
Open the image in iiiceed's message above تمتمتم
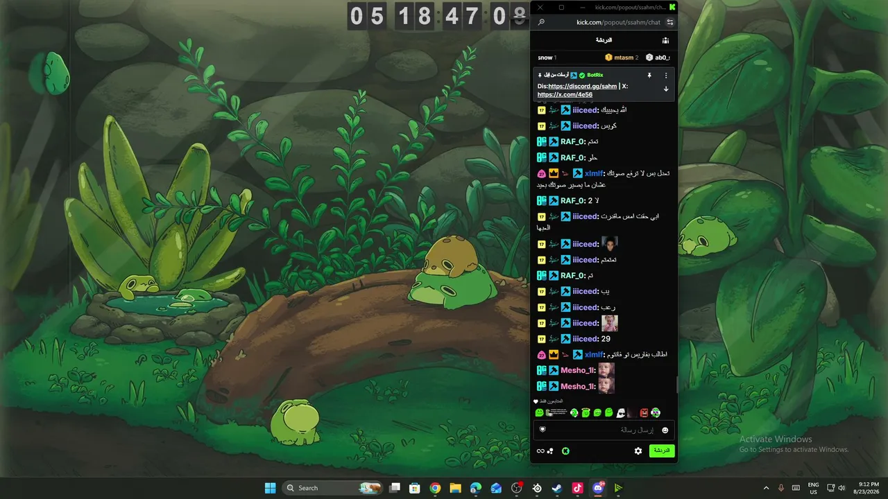(610, 243)
